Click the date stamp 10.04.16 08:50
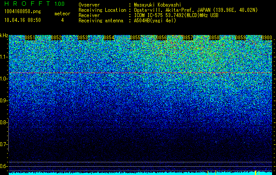This screenshot has width=276, height=175. click(x=22, y=20)
